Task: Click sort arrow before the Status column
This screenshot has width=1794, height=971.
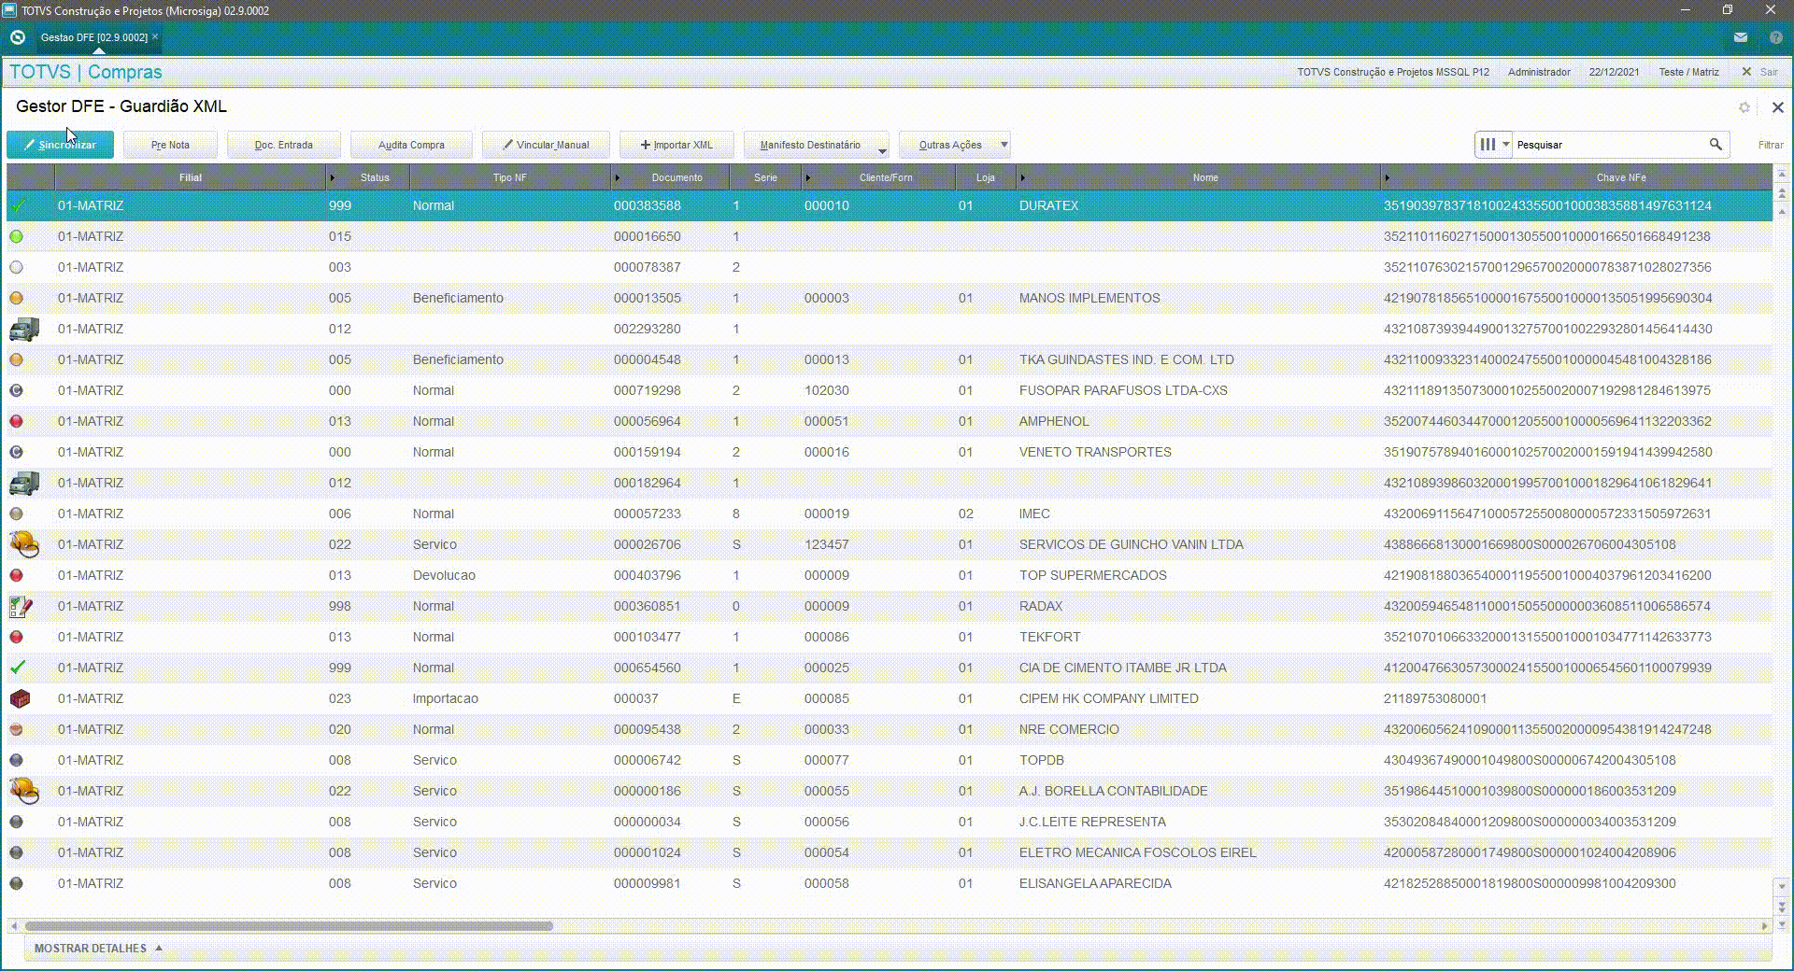Action: pos(333,177)
